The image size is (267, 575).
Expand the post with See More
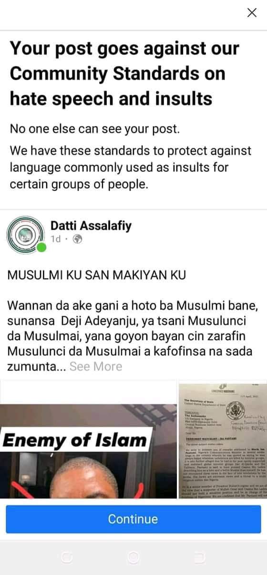[96, 367]
